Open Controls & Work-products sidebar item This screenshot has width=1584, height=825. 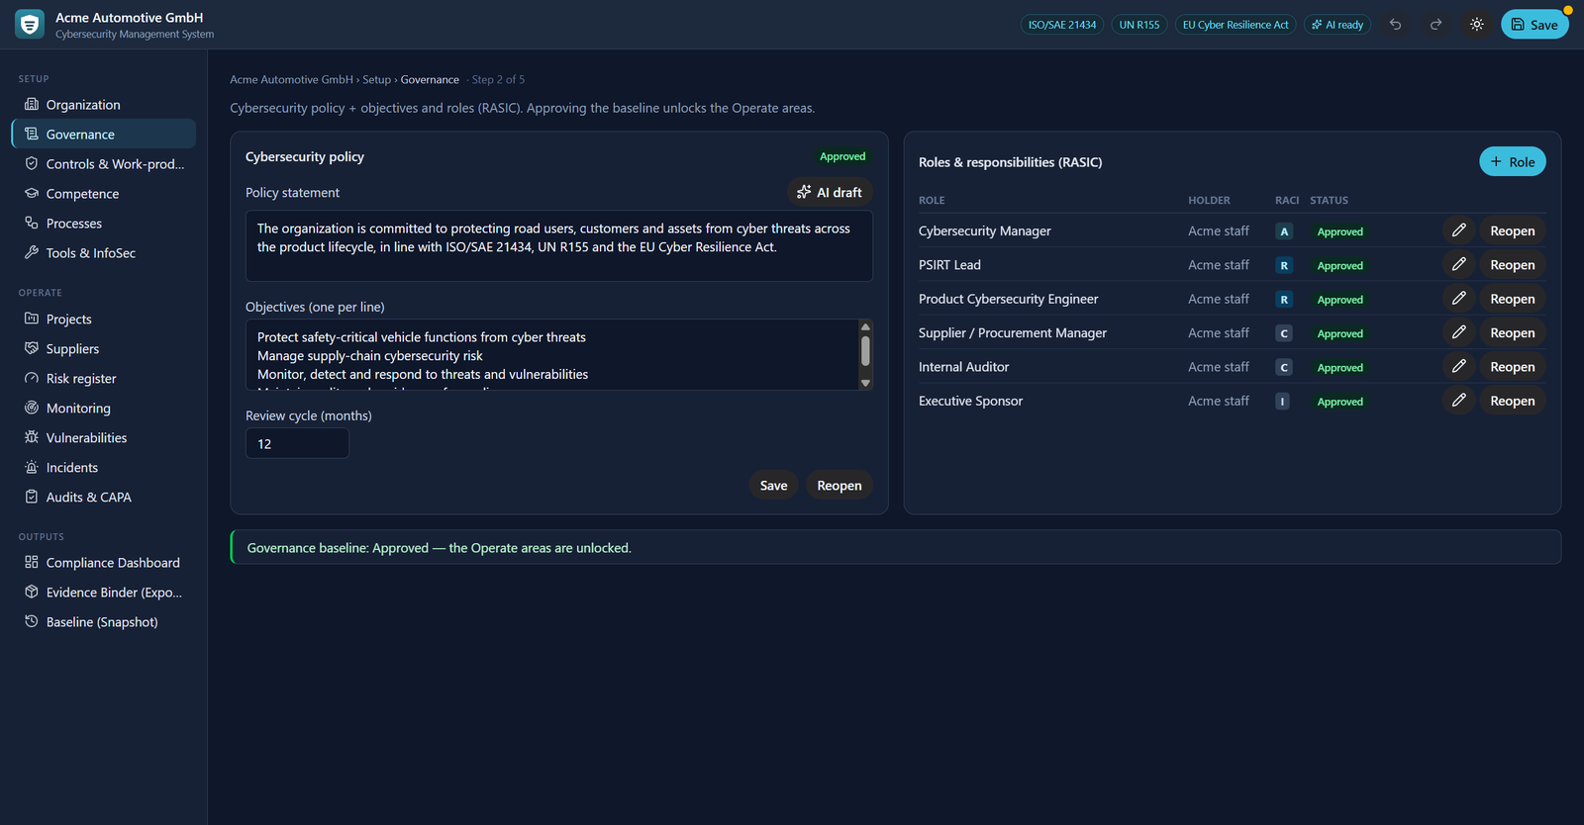pyautogui.click(x=104, y=164)
